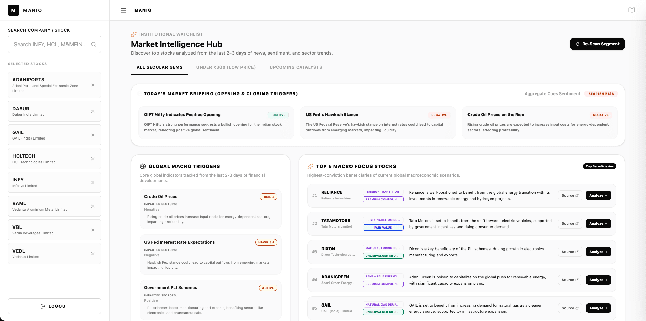Open the Under ₹300 (Low Price) tab
Screen dimensions: 646x321
(226, 67)
